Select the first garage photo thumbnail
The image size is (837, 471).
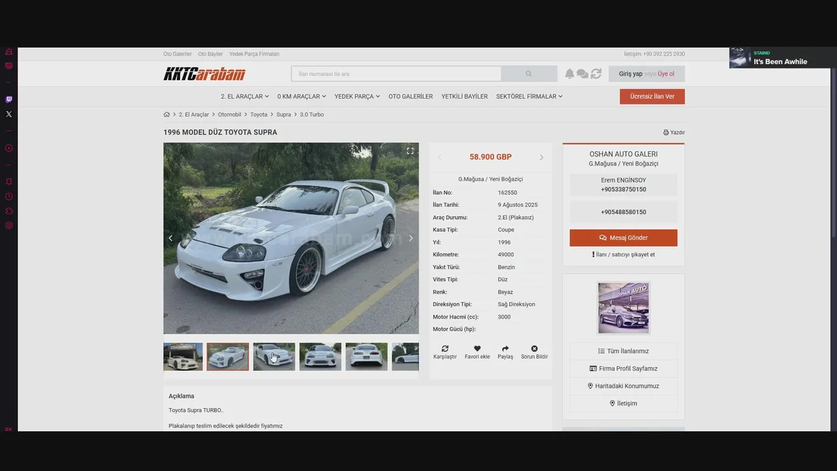click(x=183, y=357)
